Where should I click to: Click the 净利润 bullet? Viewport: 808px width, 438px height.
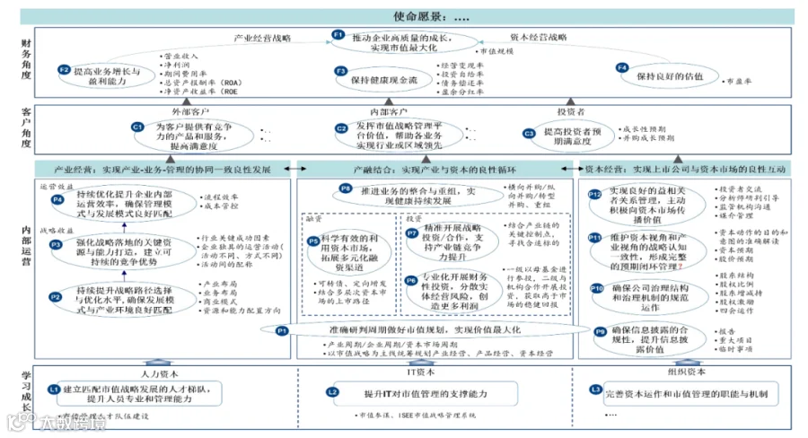coord(175,65)
